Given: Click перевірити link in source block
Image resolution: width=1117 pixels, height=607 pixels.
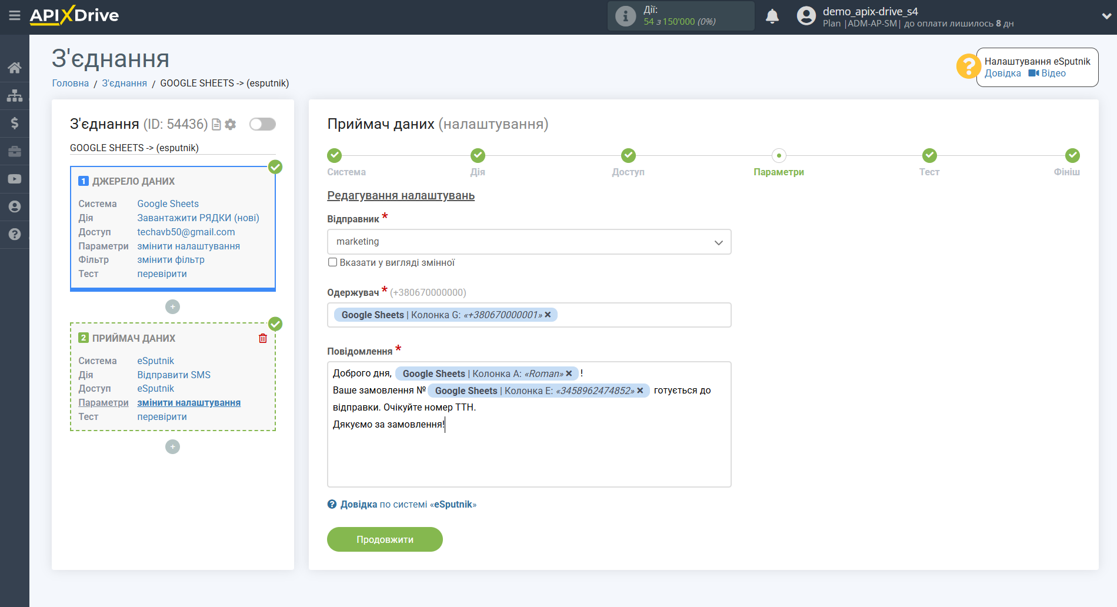Looking at the screenshot, I should (162, 274).
